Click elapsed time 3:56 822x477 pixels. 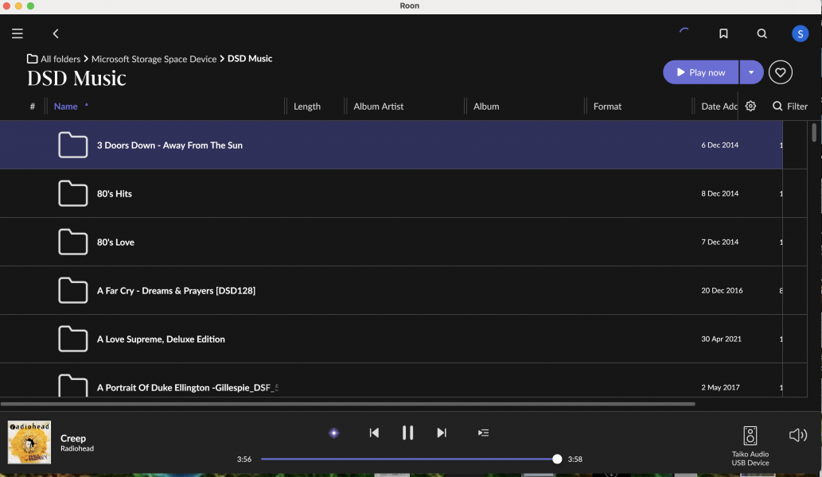click(243, 460)
